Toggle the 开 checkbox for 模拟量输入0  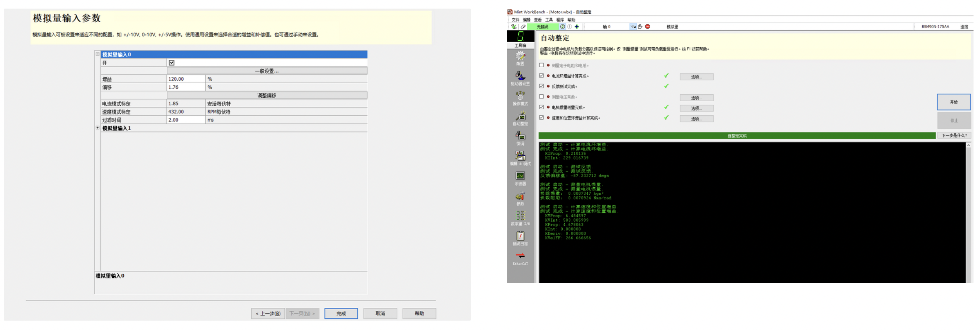coord(172,63)
